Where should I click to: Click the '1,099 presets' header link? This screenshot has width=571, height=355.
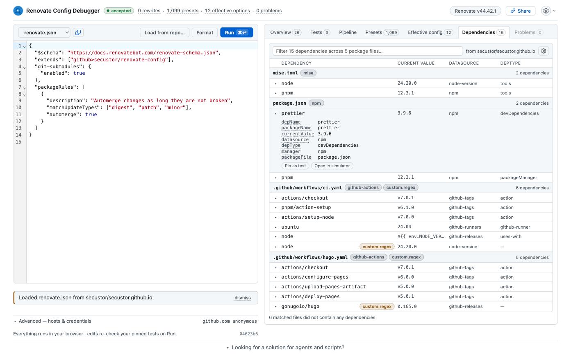[182, 11]
